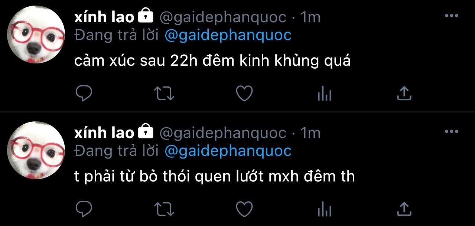
Task: Reply to the 'thói quen lướt mxh' tweet
Action: click(84, 209)
